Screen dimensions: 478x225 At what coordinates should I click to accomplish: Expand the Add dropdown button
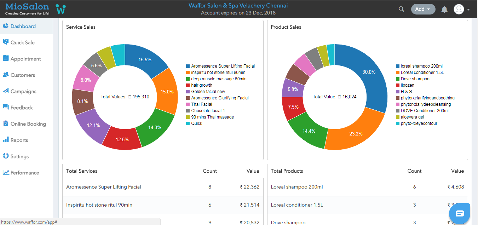point(423,9)
